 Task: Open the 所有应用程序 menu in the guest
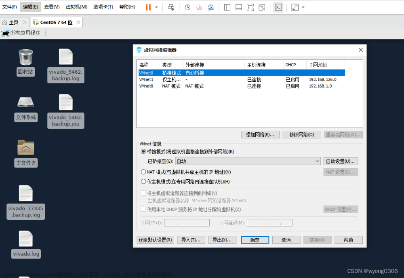coord(21,33)
